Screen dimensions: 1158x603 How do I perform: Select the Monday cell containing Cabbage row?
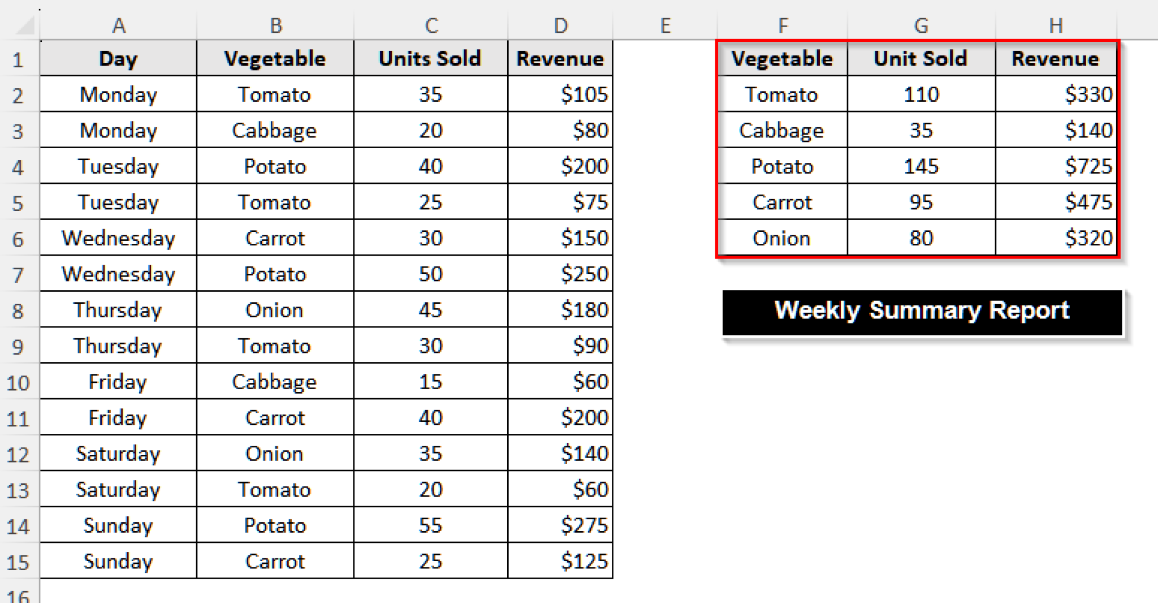(x=119, y=130)
